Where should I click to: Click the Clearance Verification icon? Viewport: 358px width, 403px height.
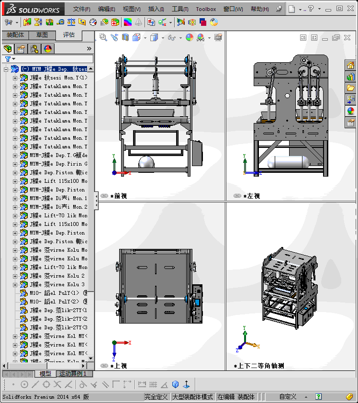pyautogui.click(x=38, y=22)
